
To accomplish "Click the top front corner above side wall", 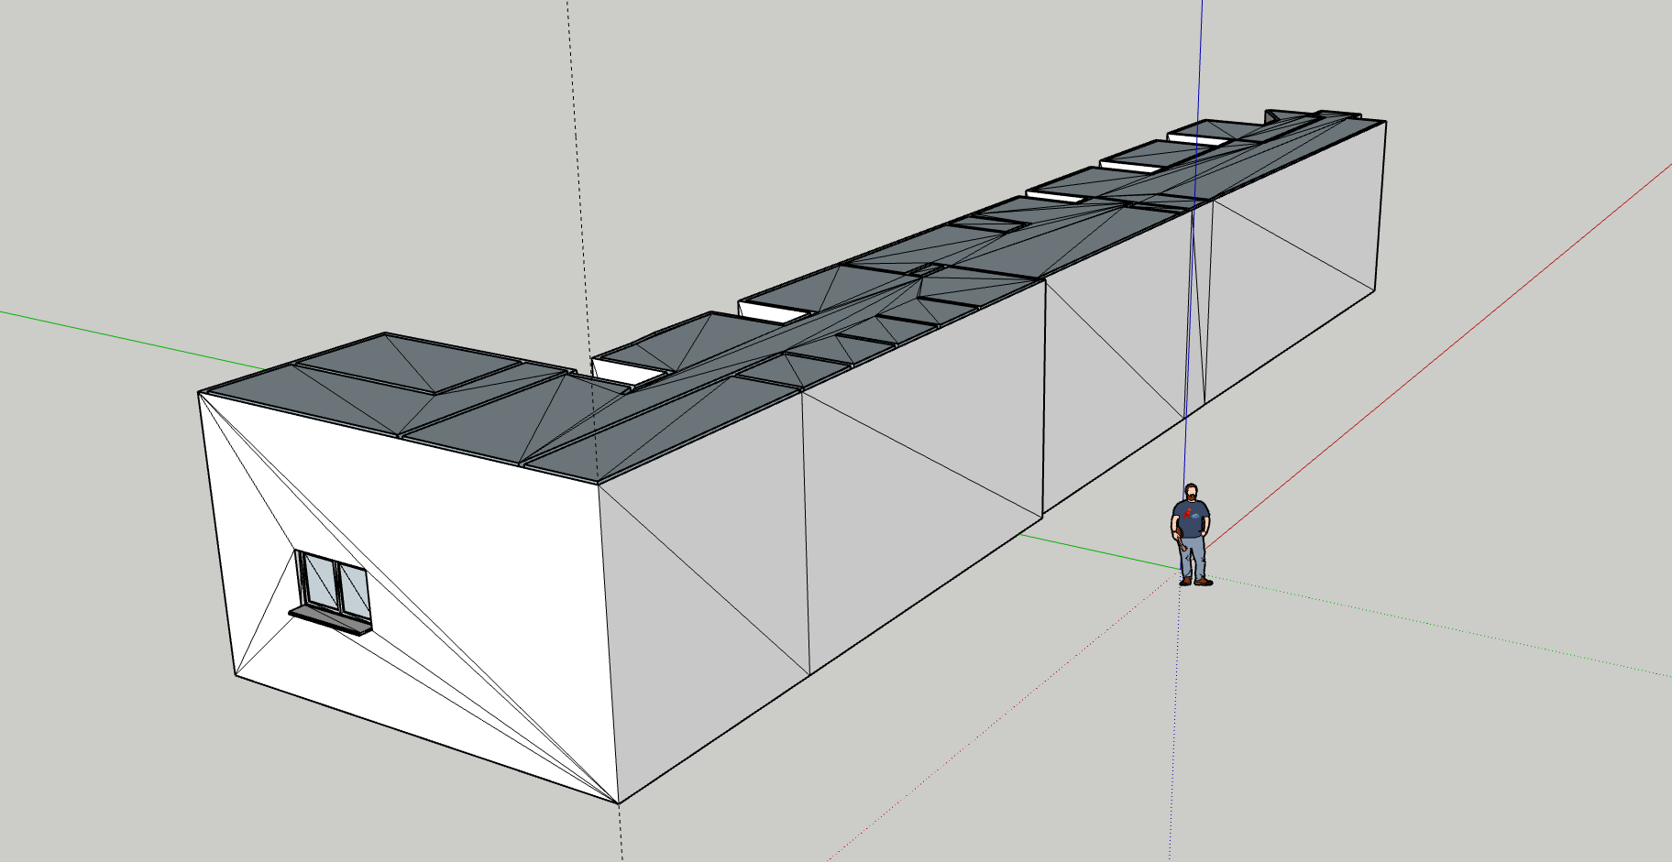I will tap(599, 483).
